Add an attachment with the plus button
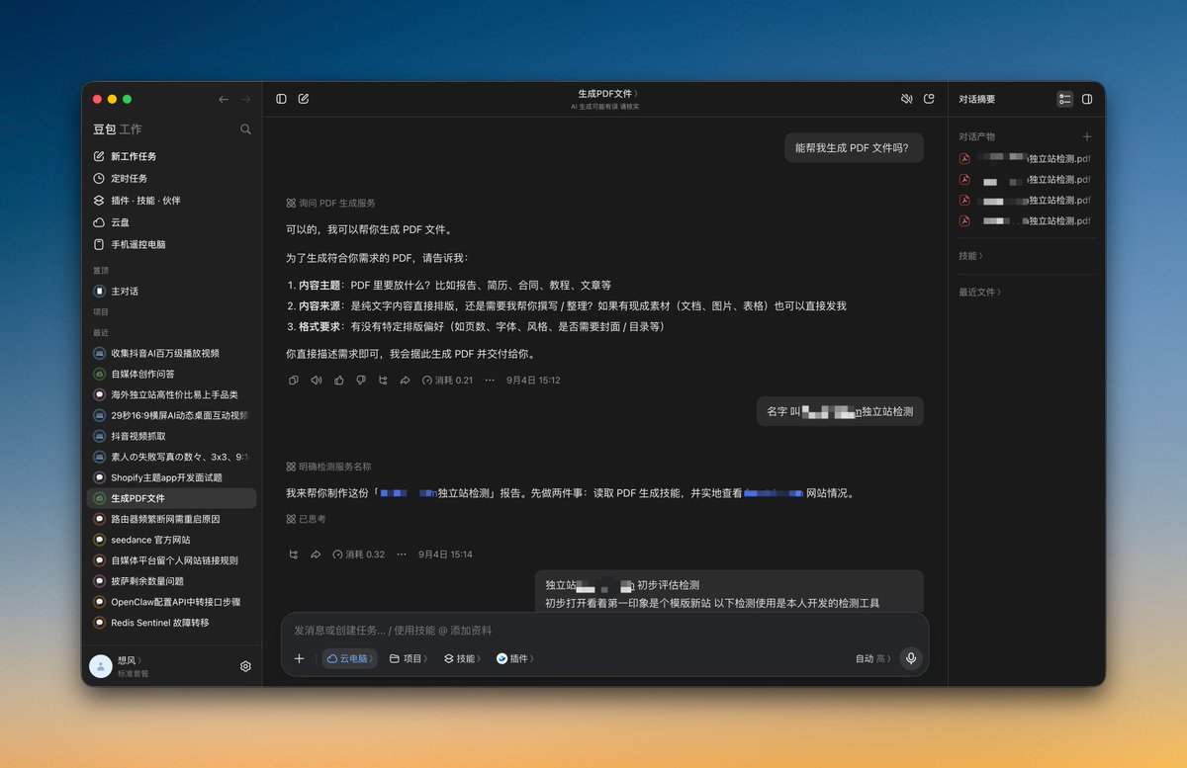 (x=300, y=658)
